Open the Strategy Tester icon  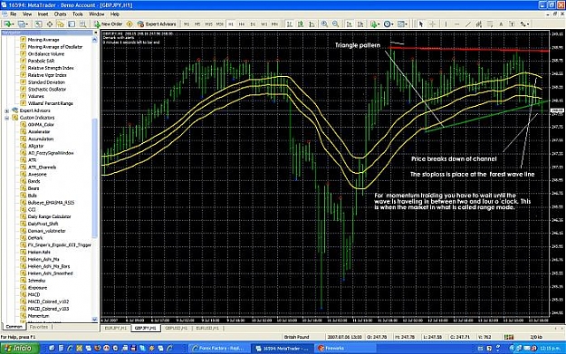(x=82, y=24)
